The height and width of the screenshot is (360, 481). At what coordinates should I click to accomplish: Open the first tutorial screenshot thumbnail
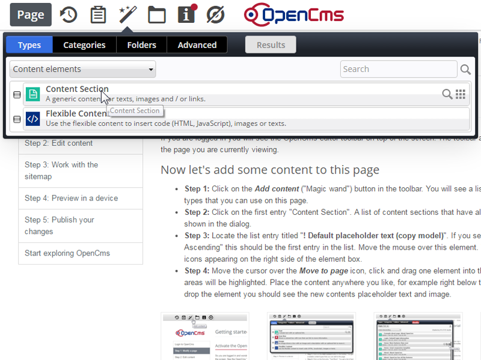point(205,336)
